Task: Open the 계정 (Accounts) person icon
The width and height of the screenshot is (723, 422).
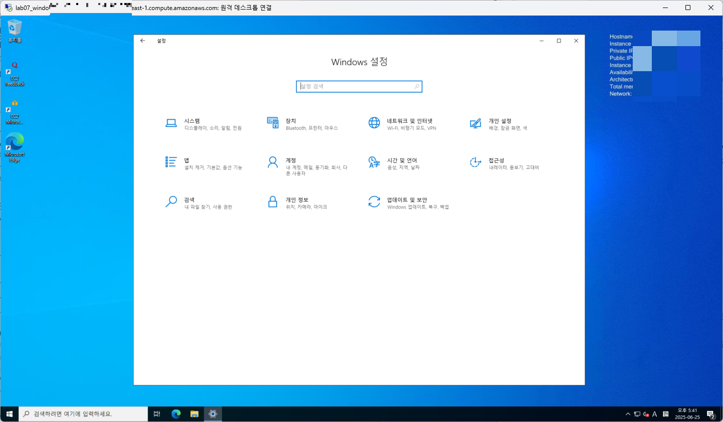Action: tap(273, 162)
